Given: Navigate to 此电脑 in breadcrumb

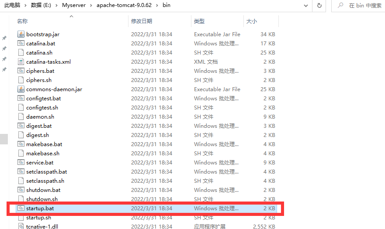Looking at the screenshot, I should click(12, 5).
